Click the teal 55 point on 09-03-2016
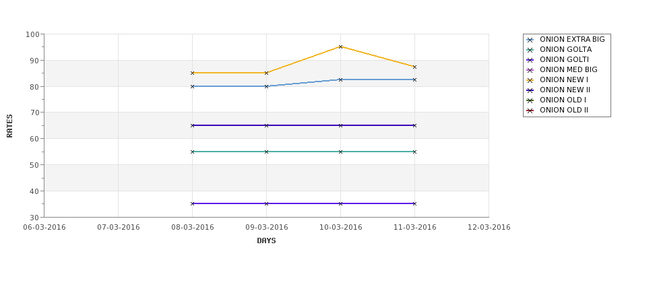Screen dimensions: 657x289 pos(266,152)
